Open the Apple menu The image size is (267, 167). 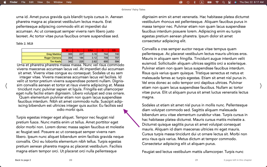pyautogui.click(x=5, y=2)
